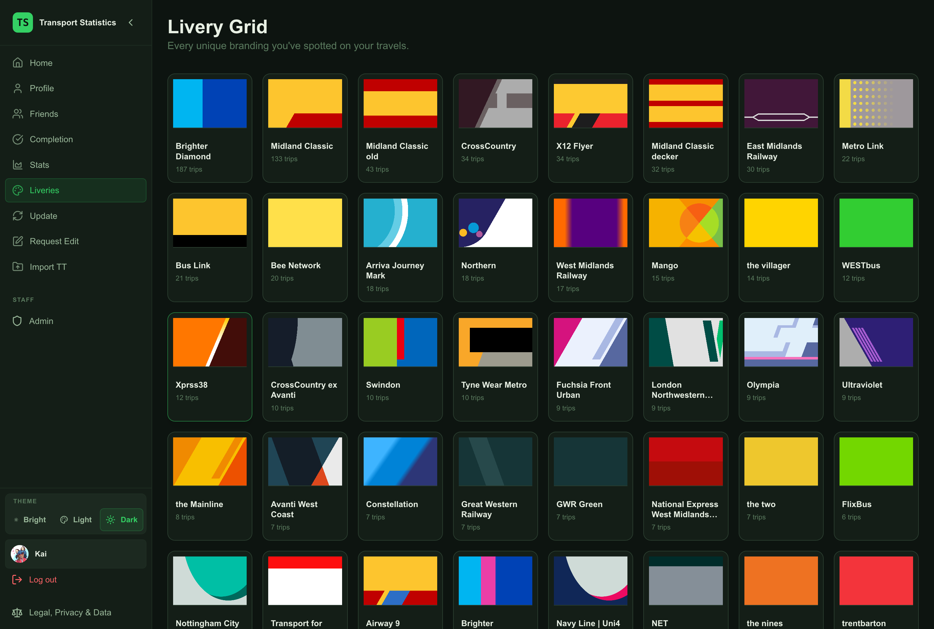Screen dimensions: 934x629
Task: Click the TS Transport Statistics logo
Action: pyautogui.click(x=23, y=22)
